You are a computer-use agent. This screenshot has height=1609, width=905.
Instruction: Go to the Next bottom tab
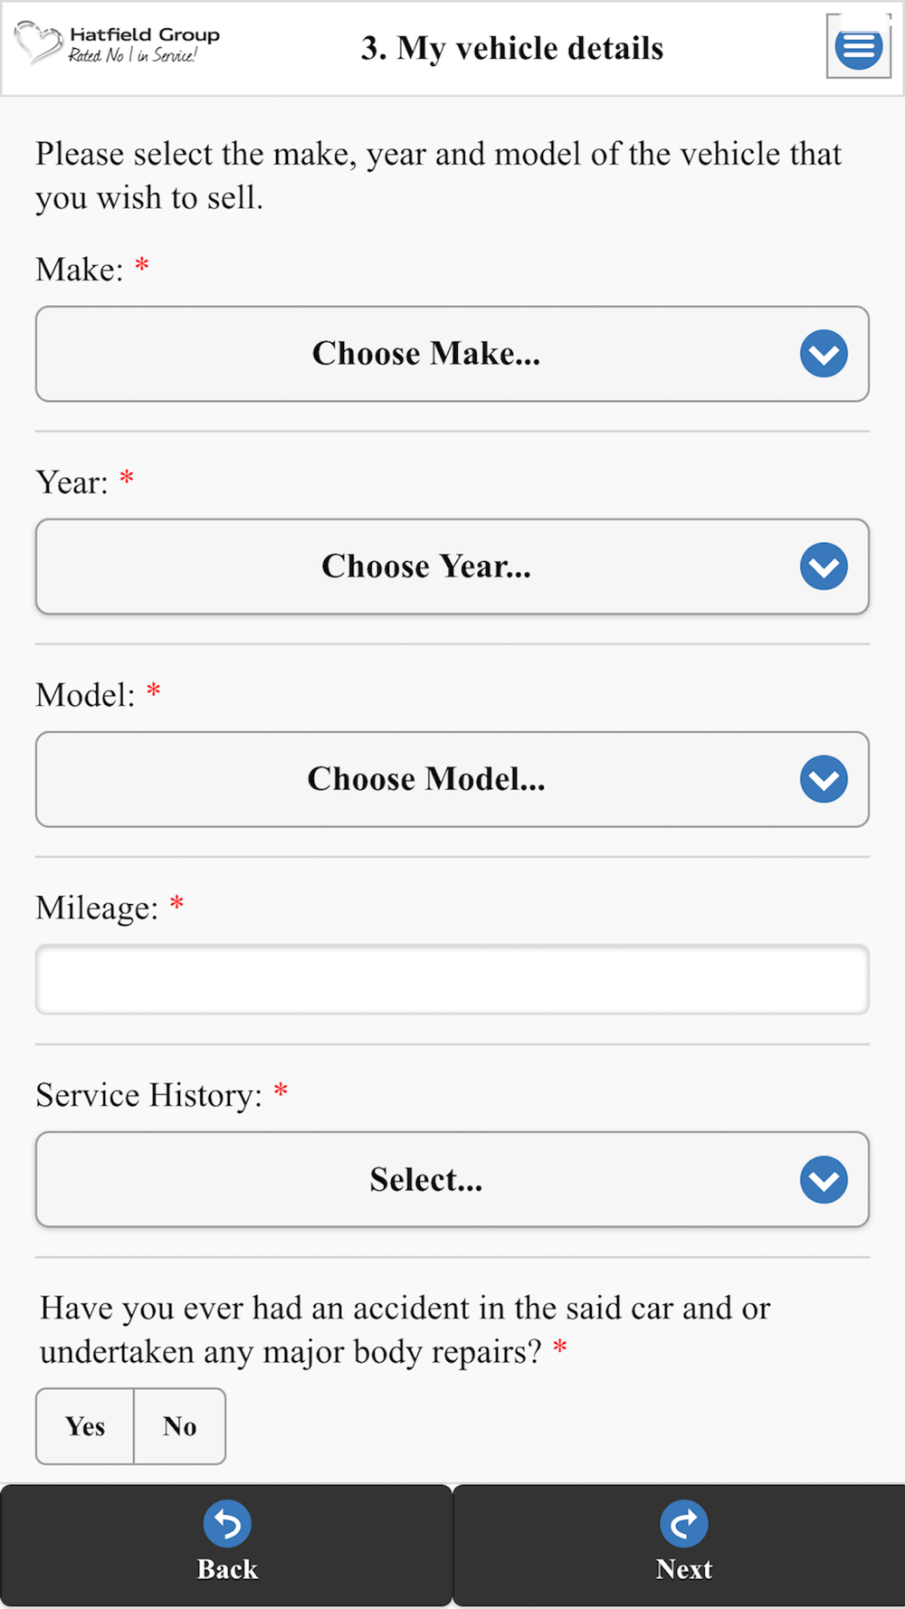point(679,1546)
